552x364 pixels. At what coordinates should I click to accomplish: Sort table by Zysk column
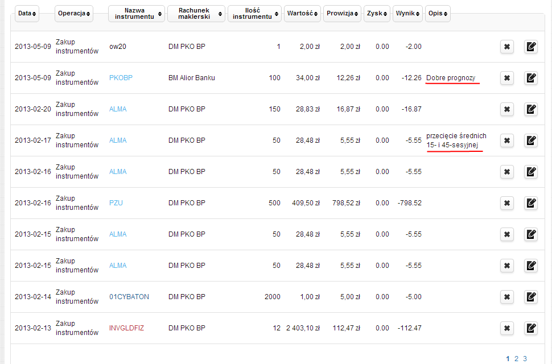(x=377, y=13)
